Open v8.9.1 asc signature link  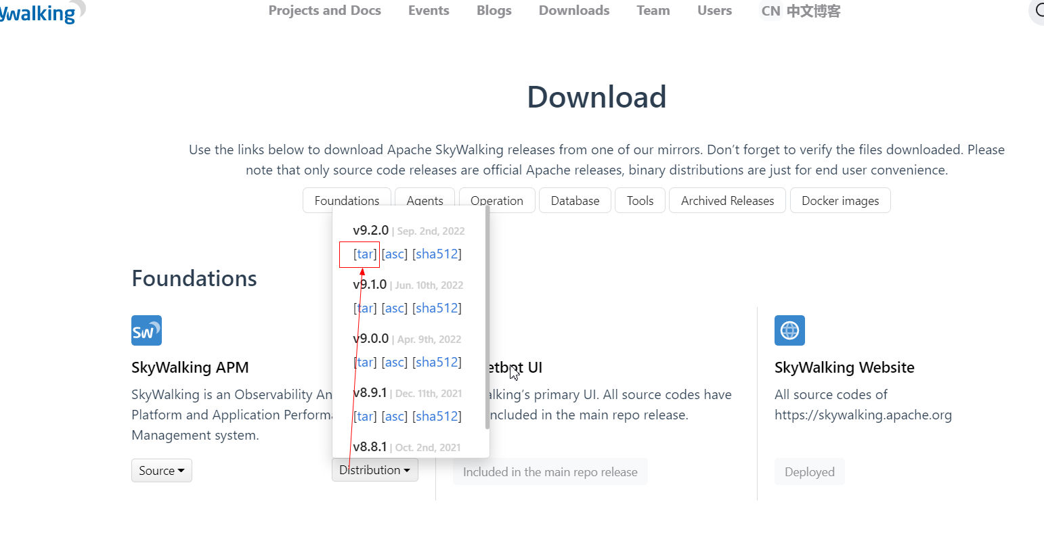(395, 416)
